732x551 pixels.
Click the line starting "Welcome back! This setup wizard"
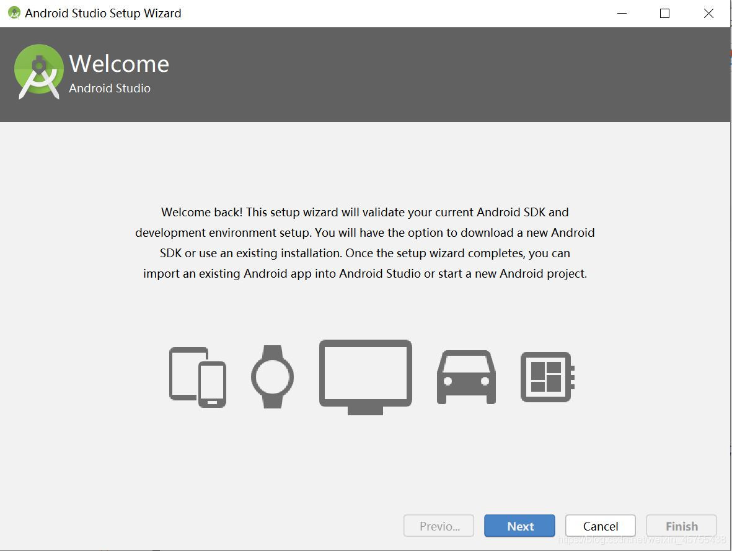click(365, 213)
